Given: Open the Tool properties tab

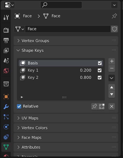Looking at the screenshot, I should point(6,17).
